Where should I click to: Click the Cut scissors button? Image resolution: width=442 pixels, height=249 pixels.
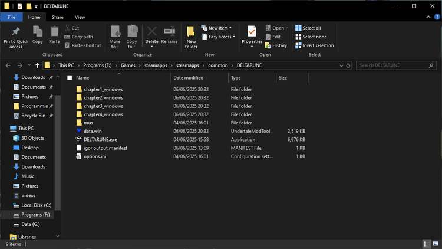[72, 28]
